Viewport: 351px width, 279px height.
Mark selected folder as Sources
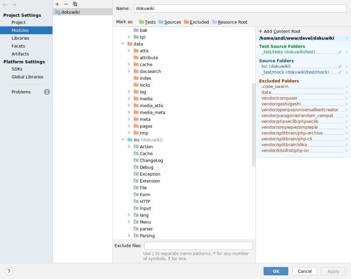[170, 22]
